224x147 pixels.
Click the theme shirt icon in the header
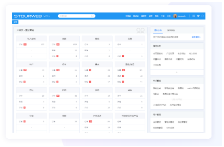(198, 16)
